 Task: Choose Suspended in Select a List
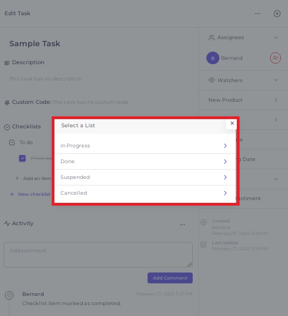pos(145,177)
